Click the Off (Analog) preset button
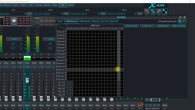This screenshot has width=195, height=110. tap(131, 26)
